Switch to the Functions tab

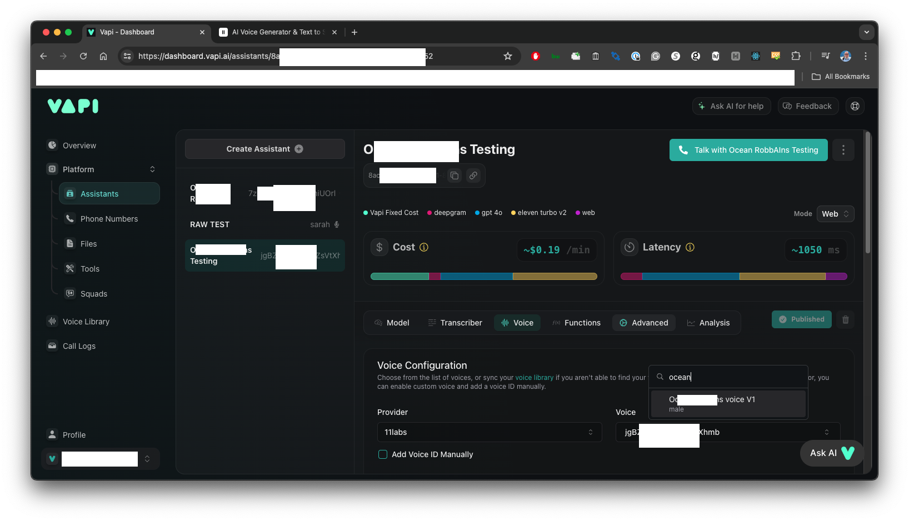576,323
